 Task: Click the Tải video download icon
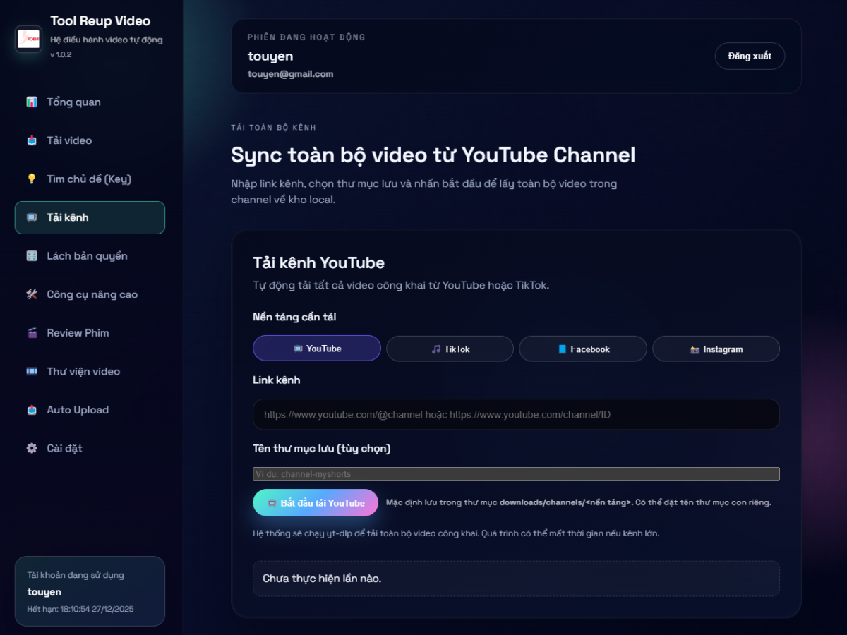pyautogui.click(x=32, y=141)
